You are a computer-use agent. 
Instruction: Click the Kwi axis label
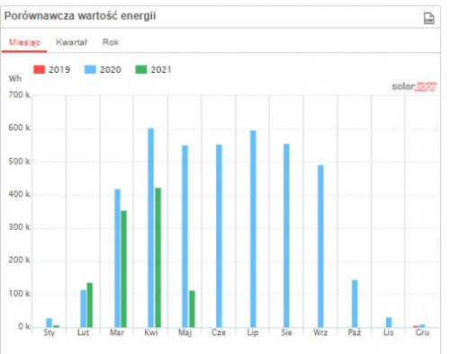(151, 332)
